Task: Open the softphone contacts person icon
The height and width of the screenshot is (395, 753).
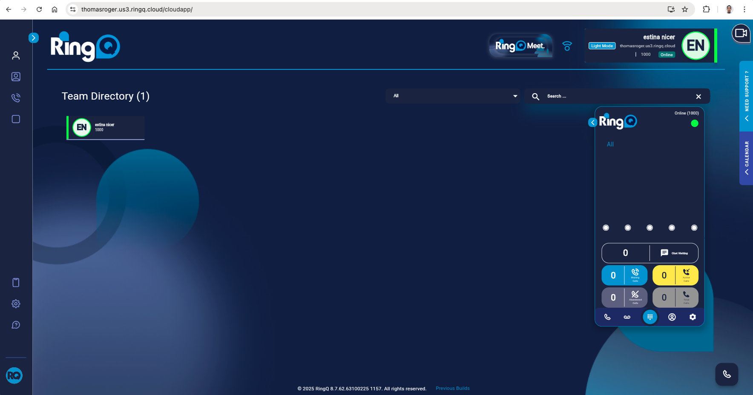Action: click(672, 317)
